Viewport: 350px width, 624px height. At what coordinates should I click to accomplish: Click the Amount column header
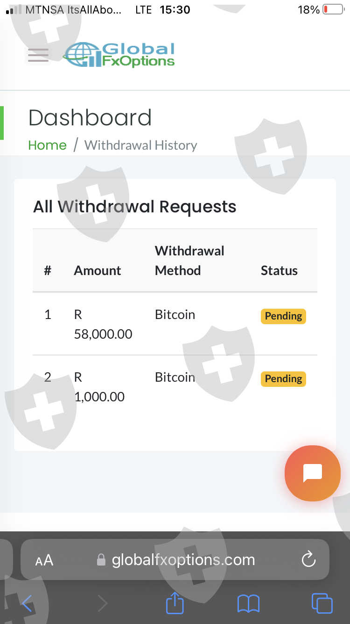[97, 270]
